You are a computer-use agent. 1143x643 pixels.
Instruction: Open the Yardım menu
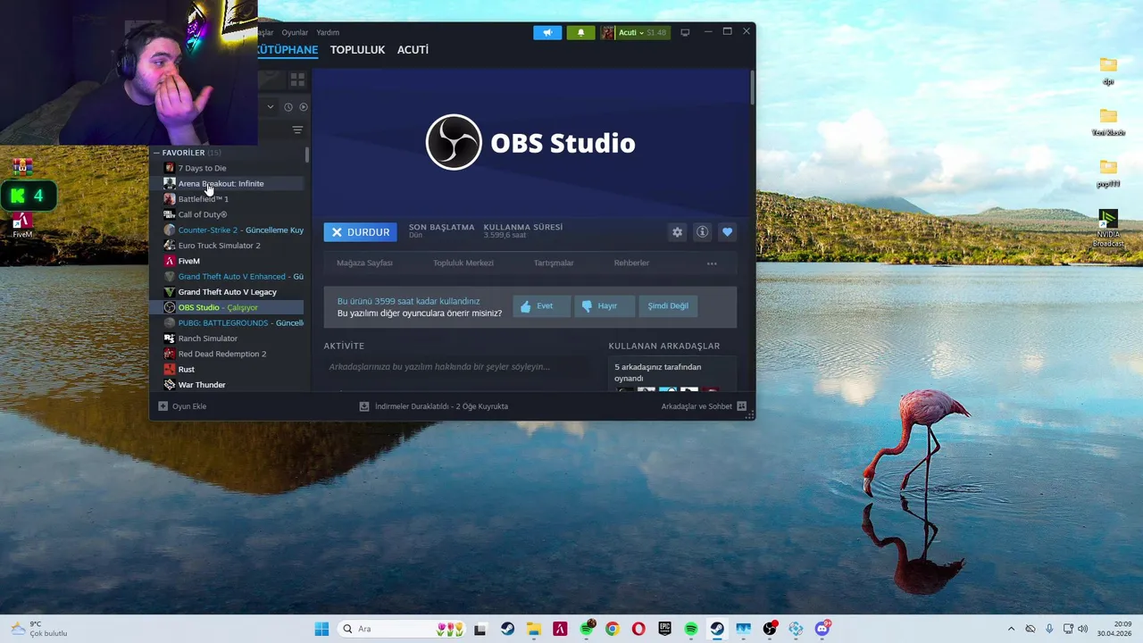[x=328, y=33]
